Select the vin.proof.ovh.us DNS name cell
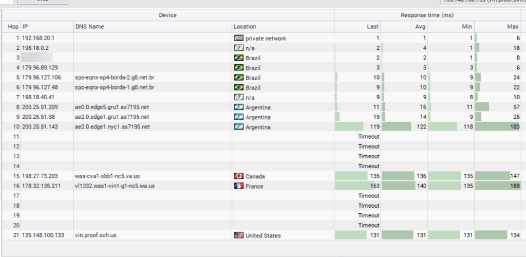The image size is (526, 257). tap(153, 235)
